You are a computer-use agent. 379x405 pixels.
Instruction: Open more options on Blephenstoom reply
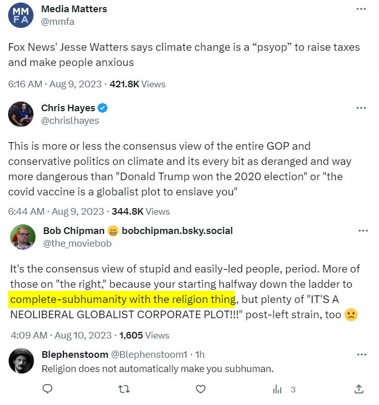(361, 354)
